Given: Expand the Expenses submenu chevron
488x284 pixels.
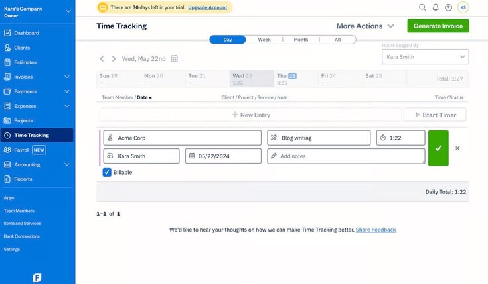Looking at the screenshot, I should pos(67,106).
